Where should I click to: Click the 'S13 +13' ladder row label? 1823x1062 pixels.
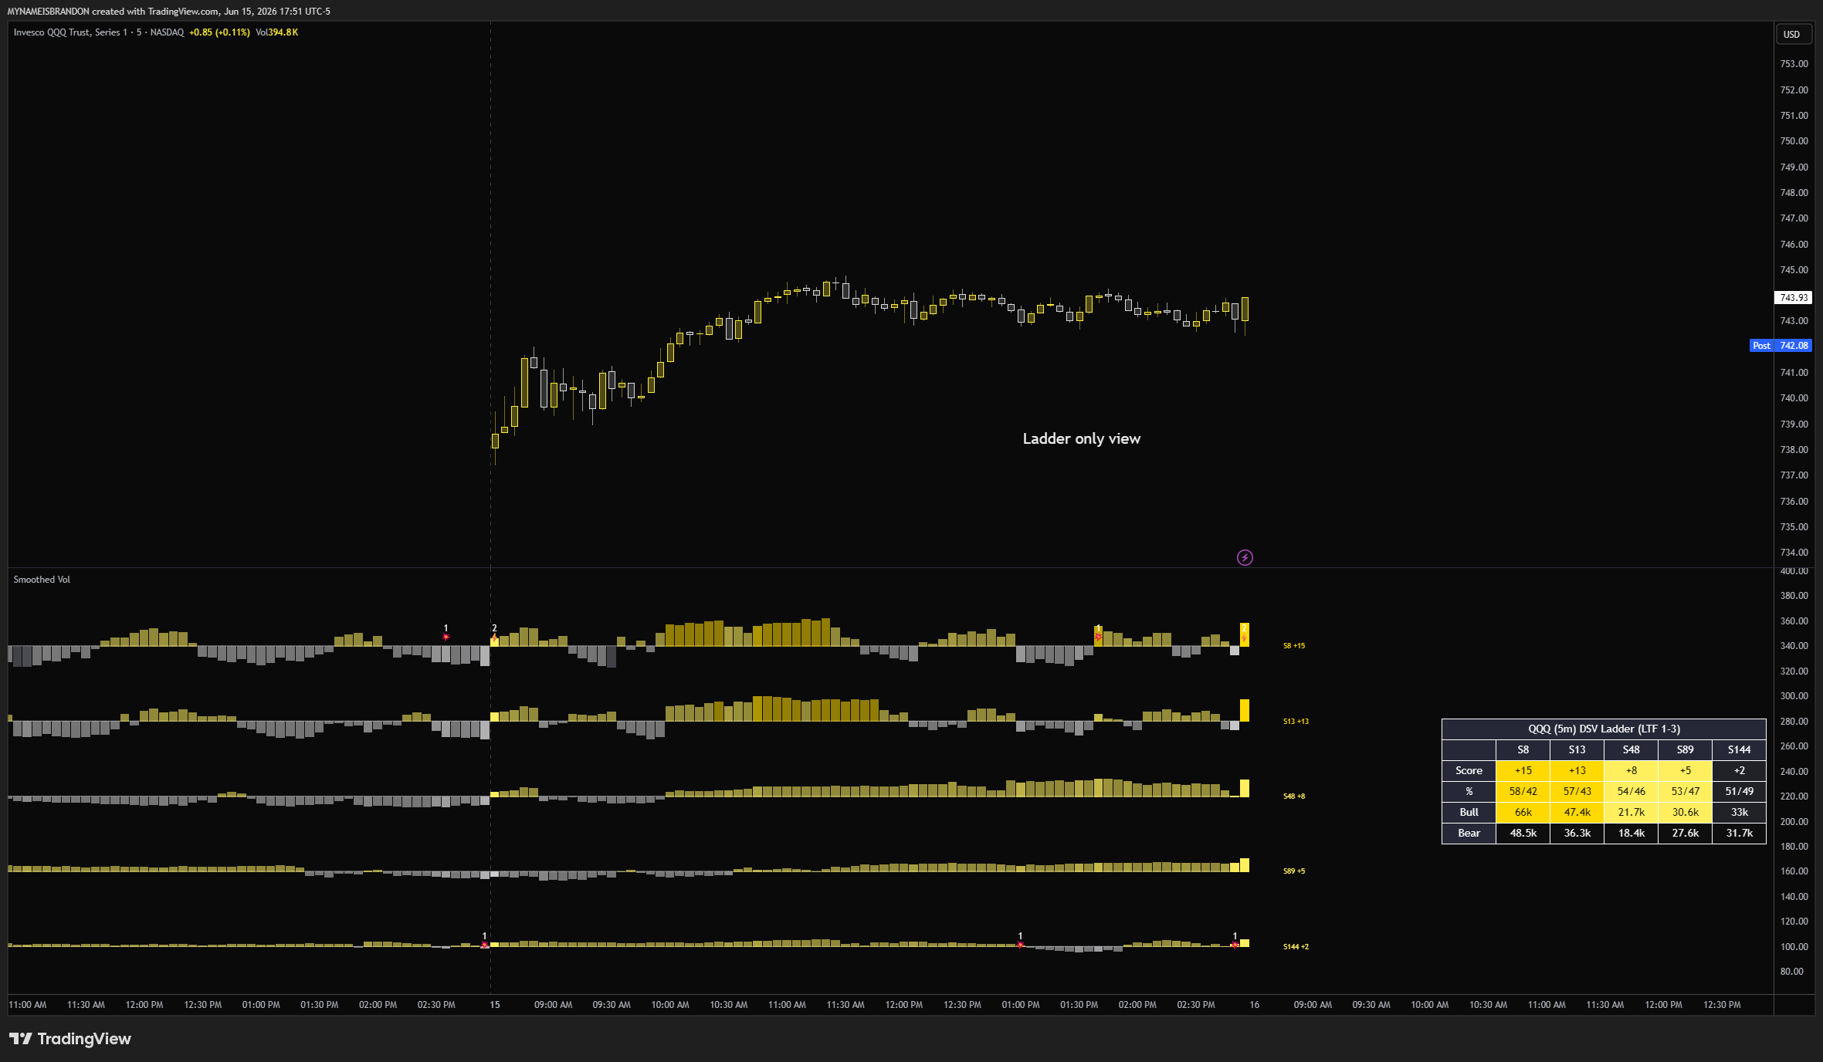1296,722
